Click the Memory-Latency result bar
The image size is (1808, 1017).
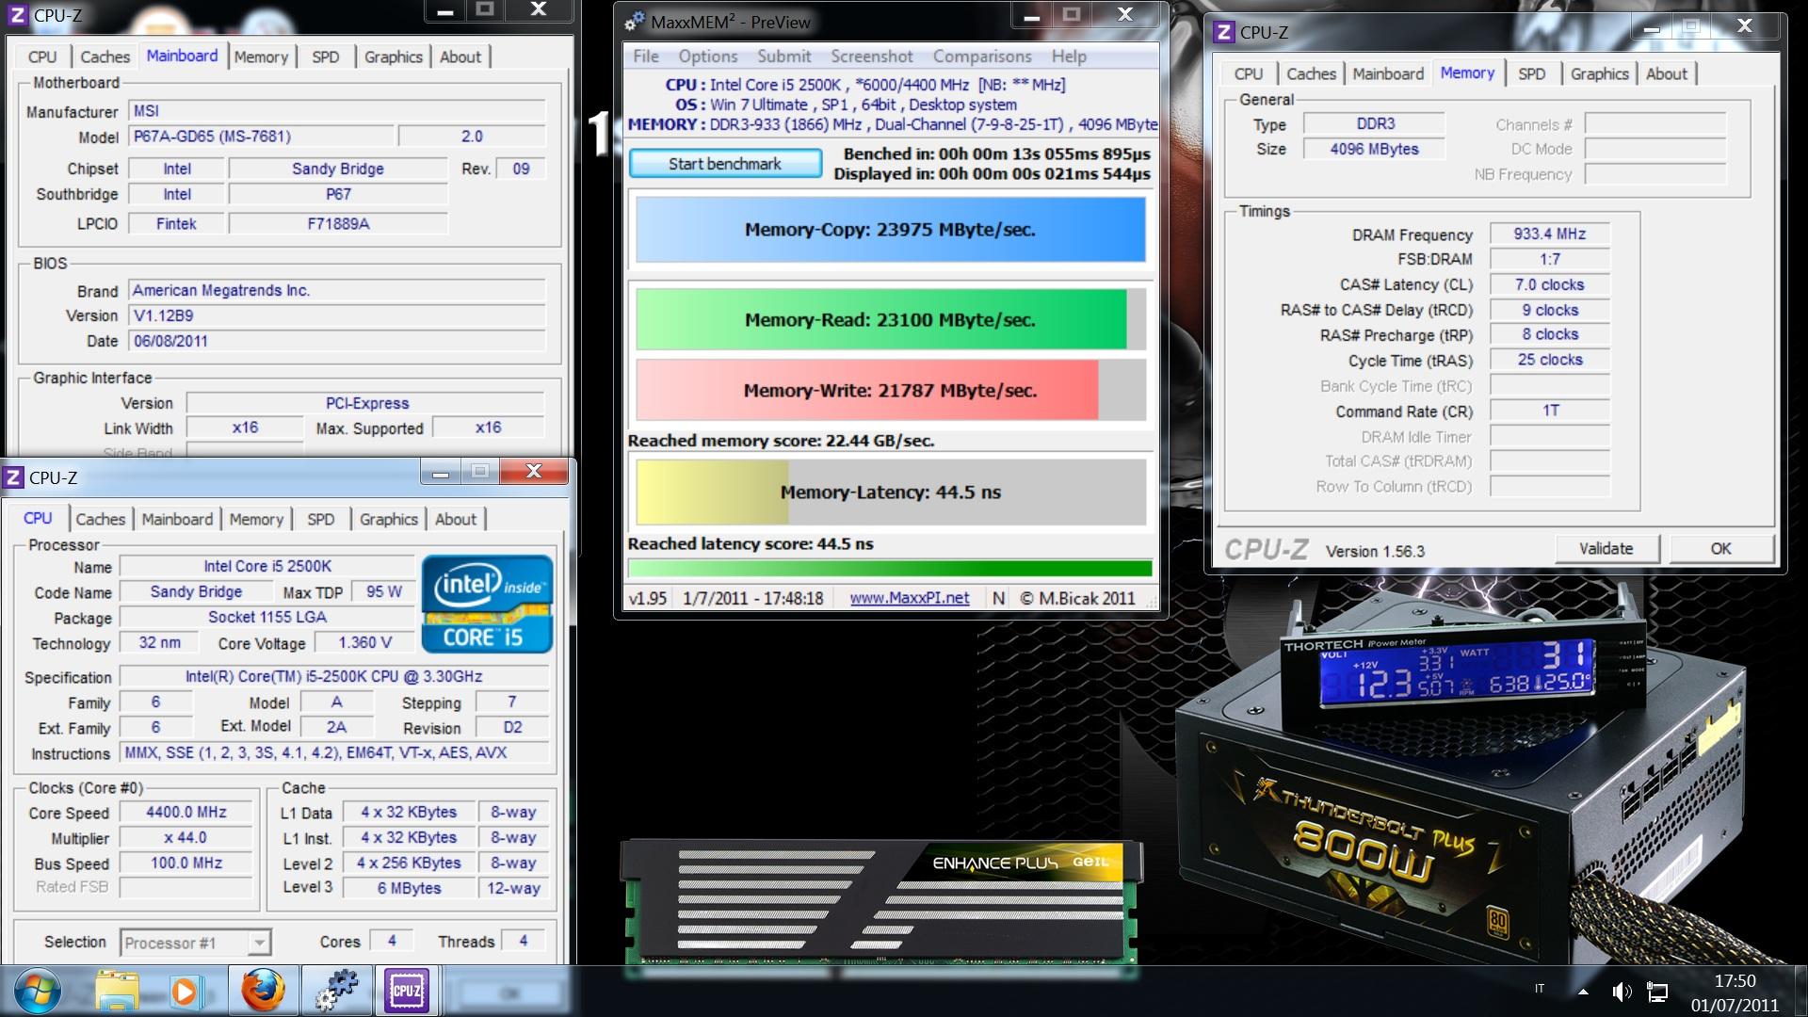[x=890, y=492]
